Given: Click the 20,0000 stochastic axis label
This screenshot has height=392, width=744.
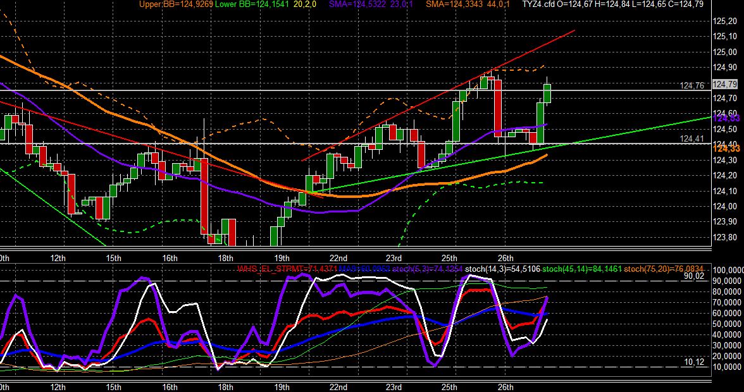Looking at the screenshot, I should (x=726, y=357).
